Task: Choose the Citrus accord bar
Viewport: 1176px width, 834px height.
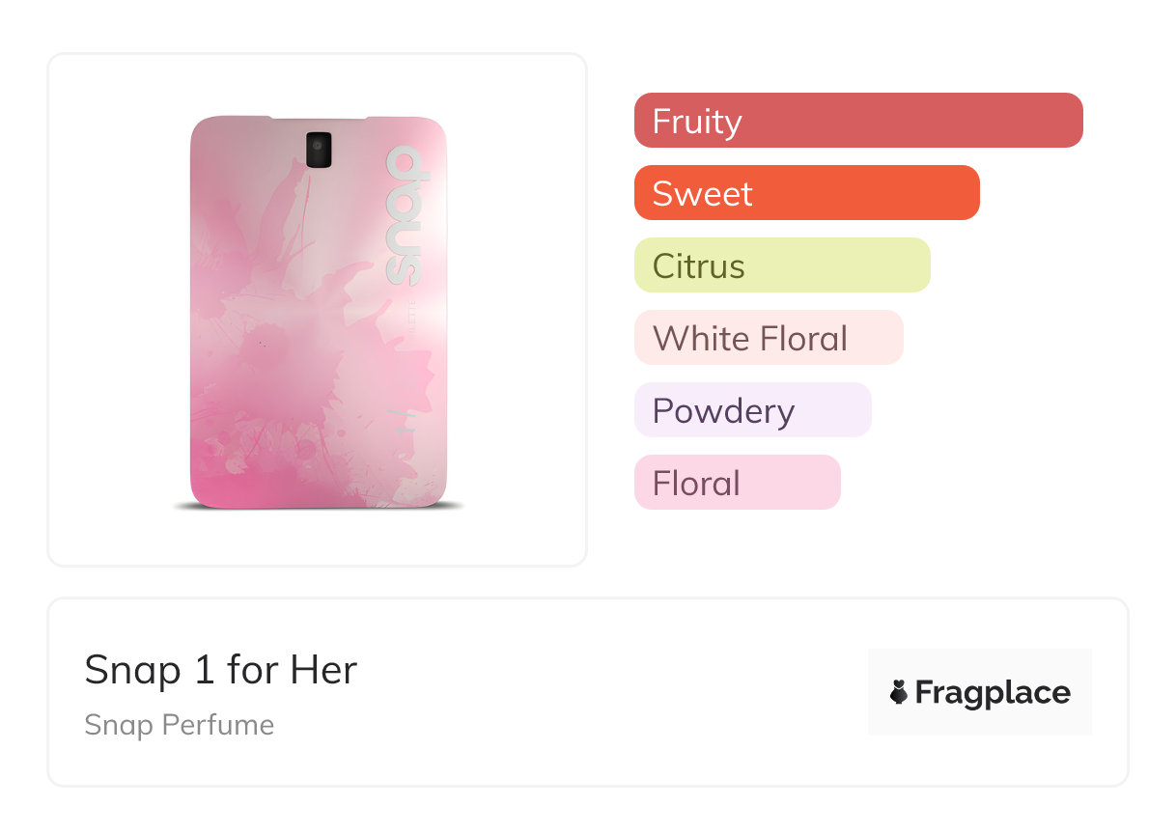Action: click(781, 265)
